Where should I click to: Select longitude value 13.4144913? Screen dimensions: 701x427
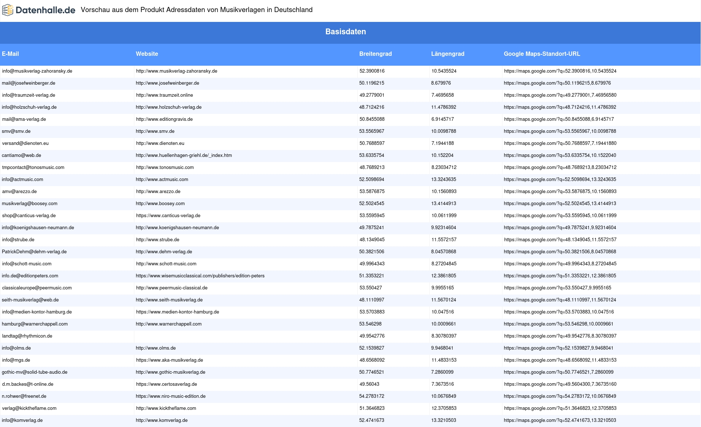(x=444, y=204)
